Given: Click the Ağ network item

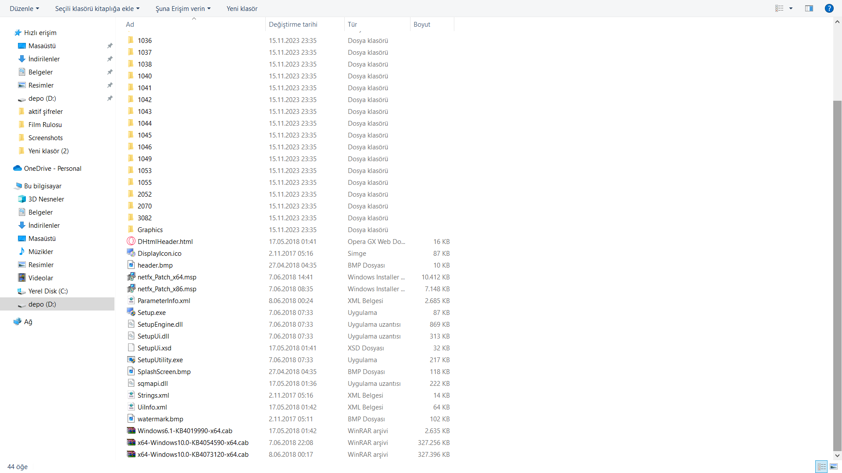Looking at the screenshot, I should [x=28, y=321].
